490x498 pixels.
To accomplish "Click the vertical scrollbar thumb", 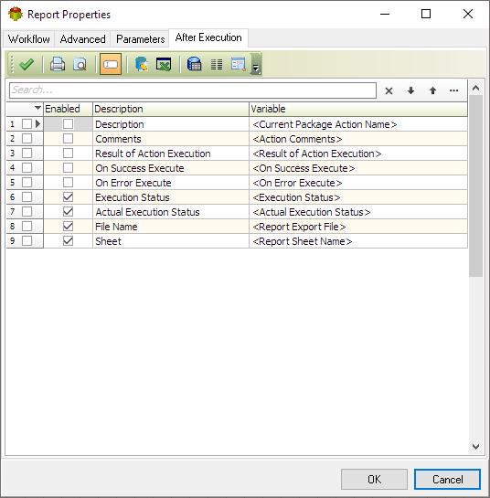I will [x=475, y=186].
